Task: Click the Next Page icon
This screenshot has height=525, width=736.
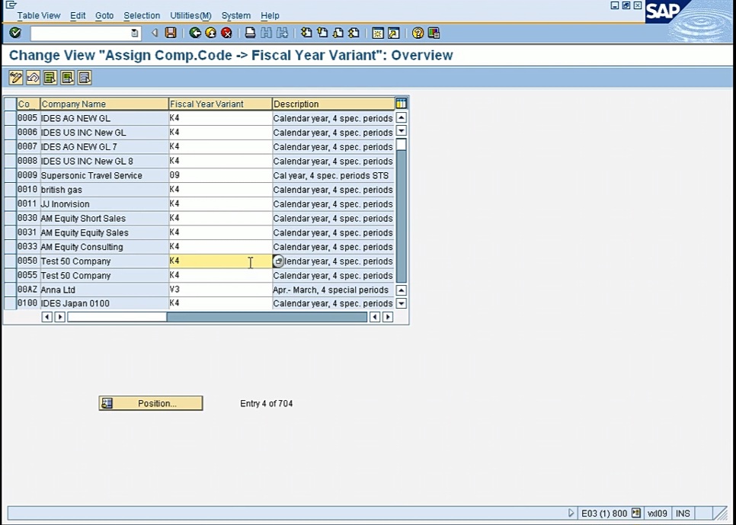Action: coord(338,33)
